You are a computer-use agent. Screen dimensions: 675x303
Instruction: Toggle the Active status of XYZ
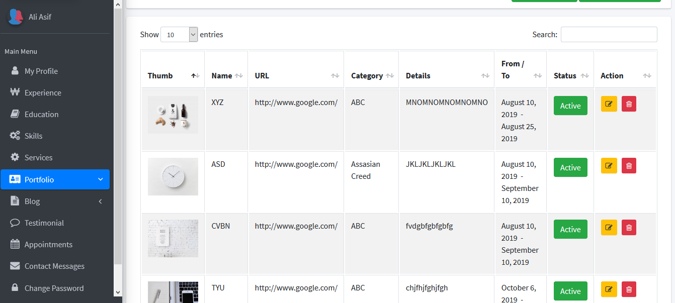tap(570, 106)
